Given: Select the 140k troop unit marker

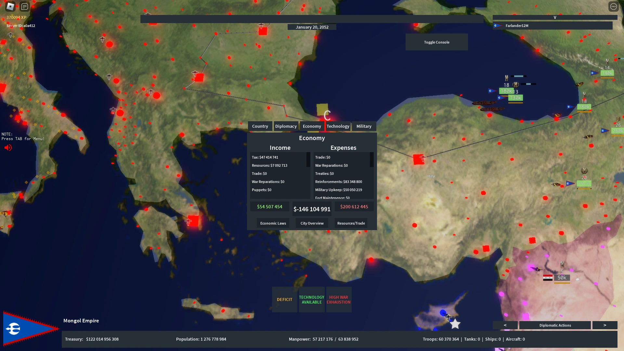Looking at the screenshot, I should pyautogui.click(x=607, y=73).
